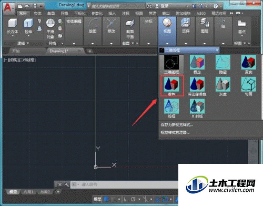The height and width of the screenshot is (206, 263).
Task: Click the 长方体 box tool icon
Action: (13, 24)
